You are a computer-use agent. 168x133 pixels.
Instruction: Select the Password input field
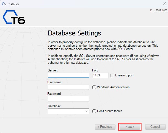coord(68,99)
